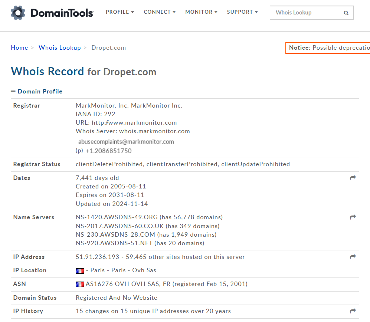Image resolution: width=370 pixels, height=322 pixels.
Task: Click the IP Location row label
Action: 30,270
